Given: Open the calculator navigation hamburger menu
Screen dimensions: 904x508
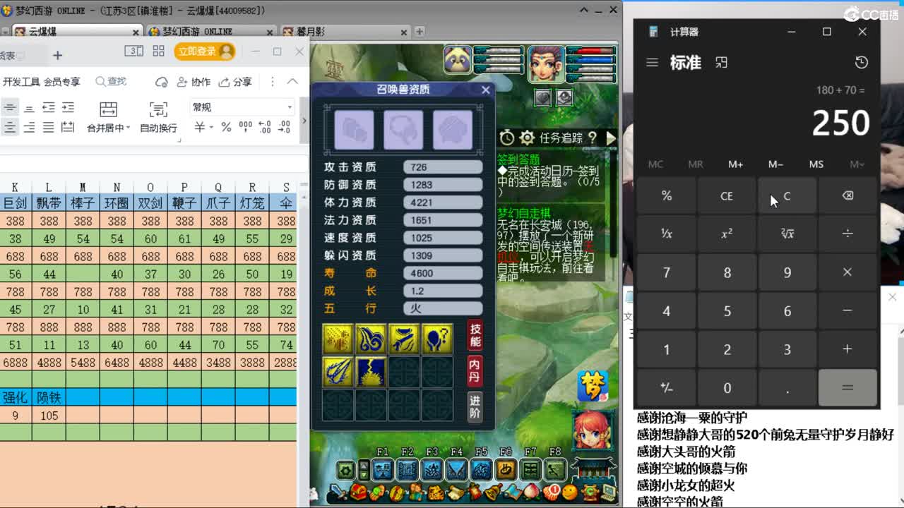Looking at the screenshot, I should click(652, 63).
